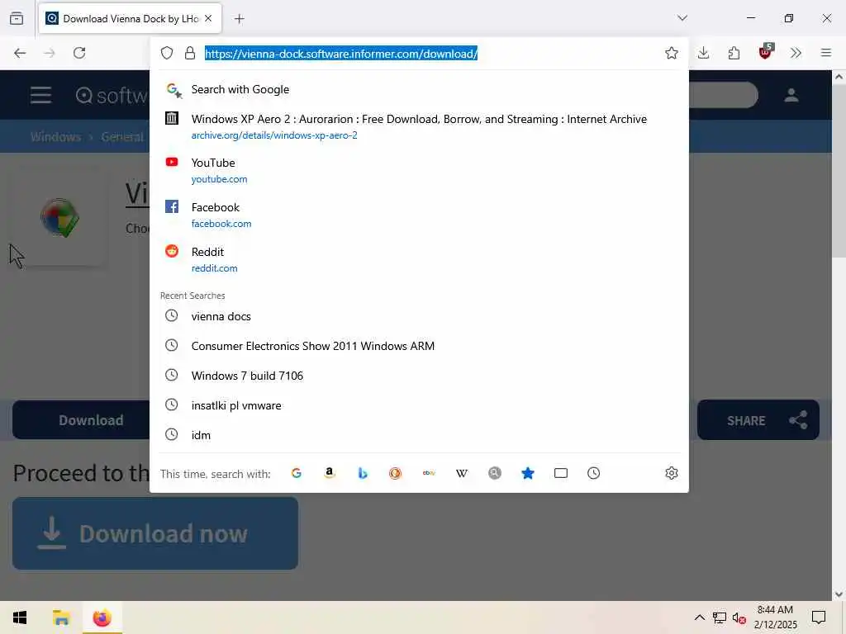Select recent search 'Windows 7 build 7106'

pos(419,376)
